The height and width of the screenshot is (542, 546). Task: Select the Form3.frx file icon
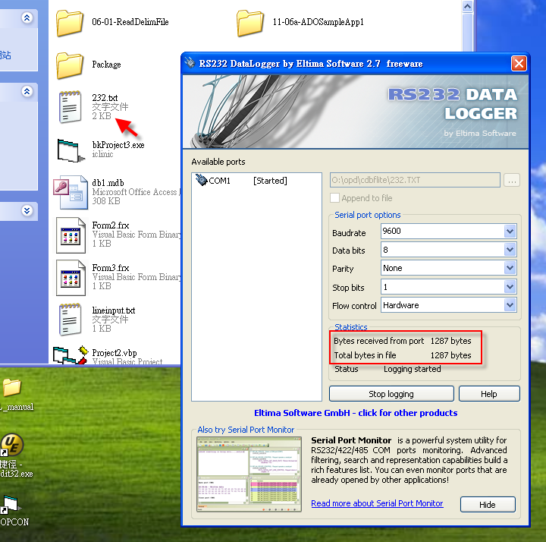pos(71,278)
